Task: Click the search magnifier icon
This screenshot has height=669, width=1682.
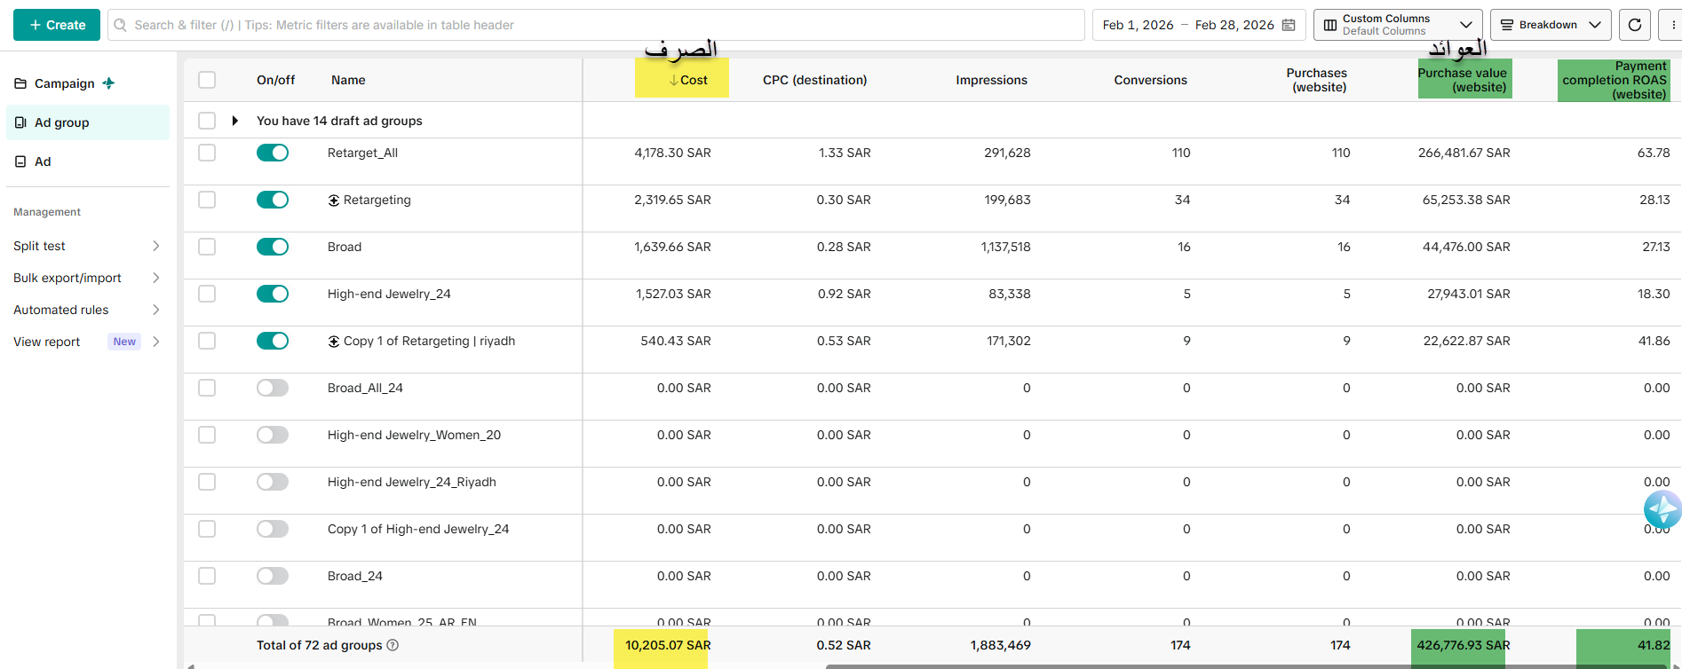Action: pyautogui.click(x=121, y=25)
